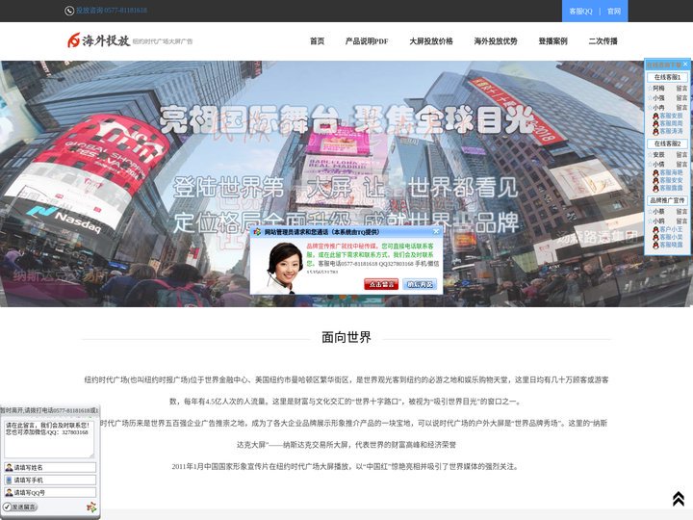Click the star icon beside 小强

[650, 97]
